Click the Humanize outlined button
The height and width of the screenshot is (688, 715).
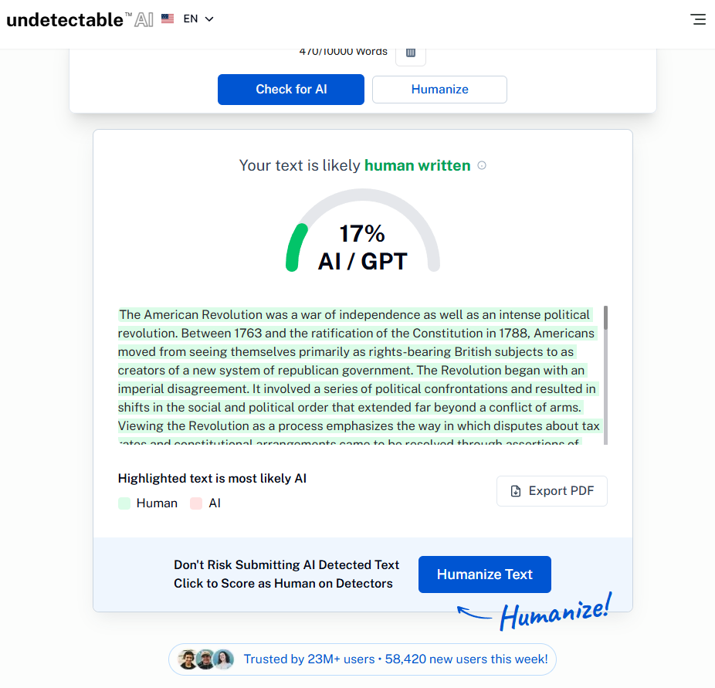tap(439, 90)
